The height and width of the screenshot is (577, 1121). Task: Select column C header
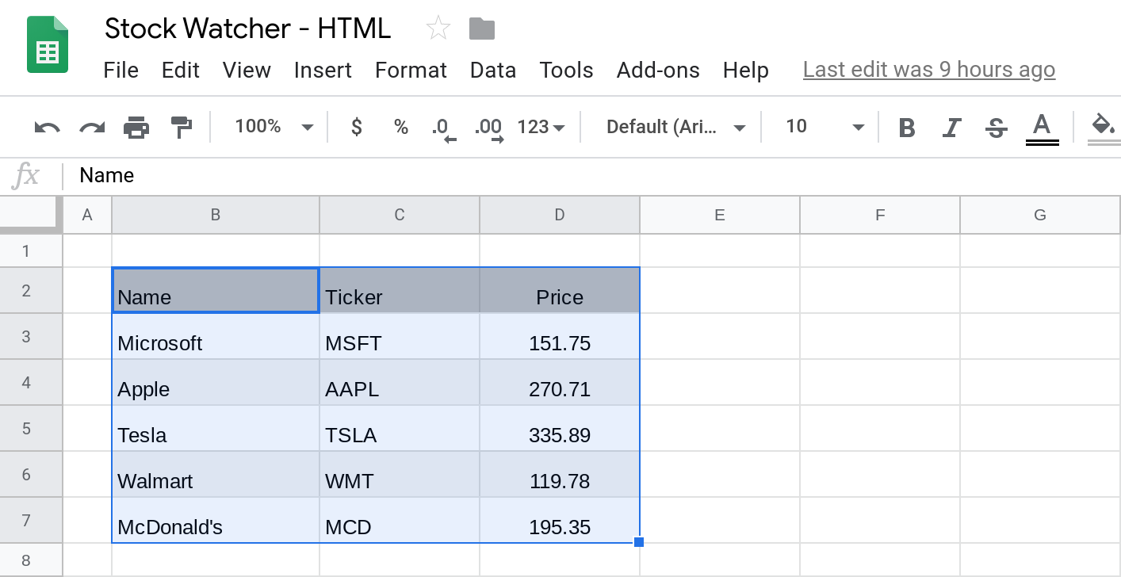[400, 215]
